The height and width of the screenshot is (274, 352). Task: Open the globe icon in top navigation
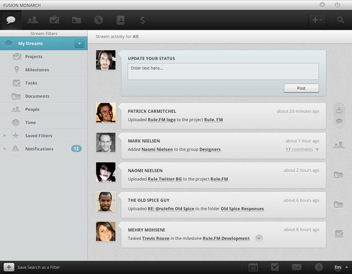point(98,20)
